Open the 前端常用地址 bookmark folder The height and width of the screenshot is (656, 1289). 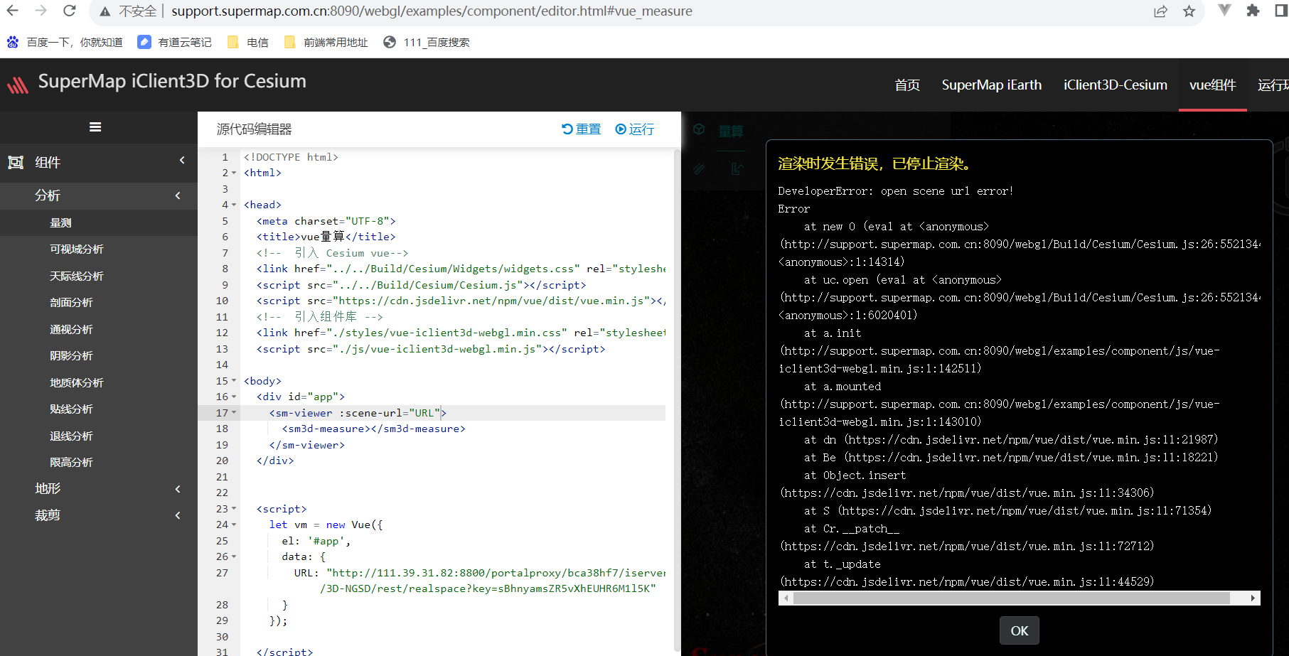tap(326, 43)
